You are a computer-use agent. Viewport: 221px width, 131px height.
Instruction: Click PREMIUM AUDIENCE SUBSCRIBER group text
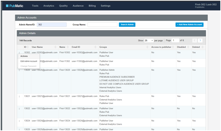click(117, 77)
